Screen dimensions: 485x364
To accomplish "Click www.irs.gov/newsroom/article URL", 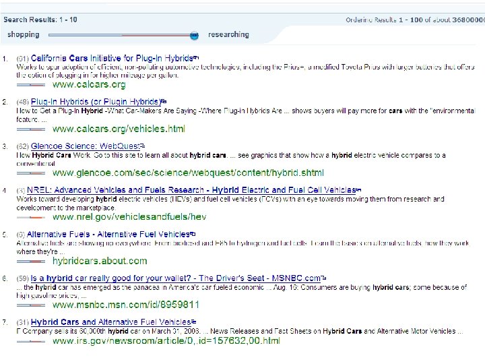I will 166,341.
